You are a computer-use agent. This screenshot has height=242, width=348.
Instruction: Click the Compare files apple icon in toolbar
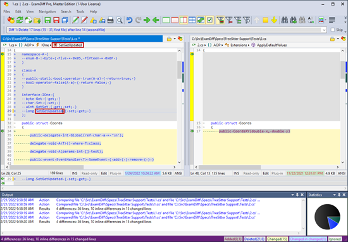[x=11, y=20]
